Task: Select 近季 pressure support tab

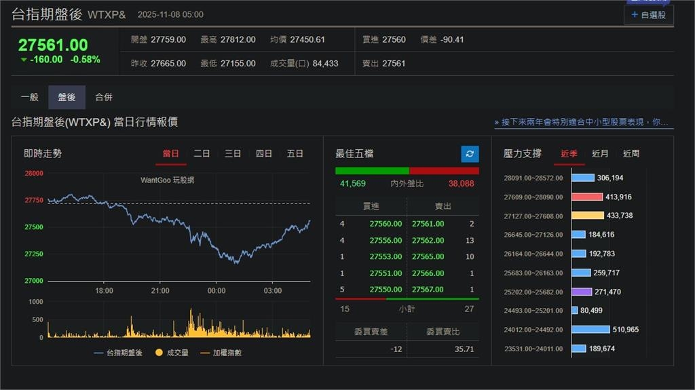Action: 569,154
